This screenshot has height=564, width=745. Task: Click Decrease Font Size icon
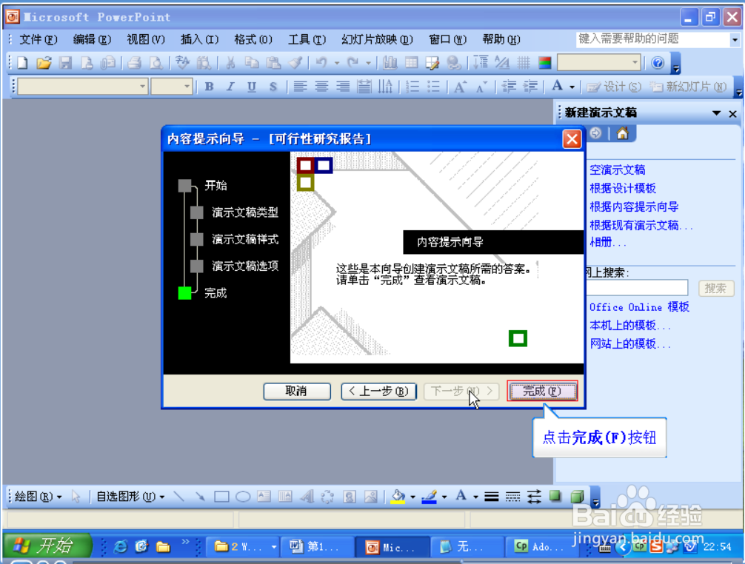(481, 87)
